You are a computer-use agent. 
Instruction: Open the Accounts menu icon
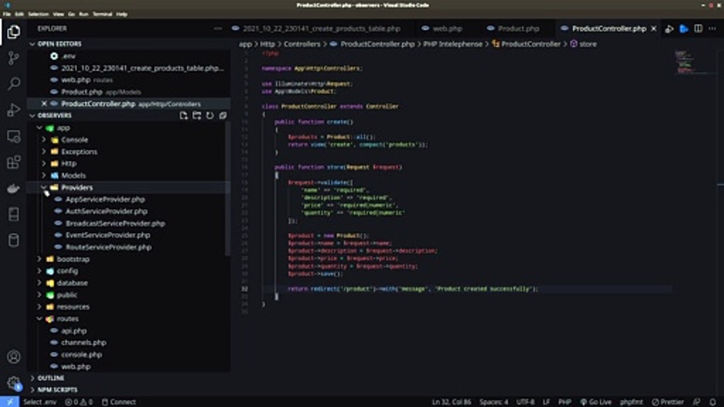[x=14, y=357]
